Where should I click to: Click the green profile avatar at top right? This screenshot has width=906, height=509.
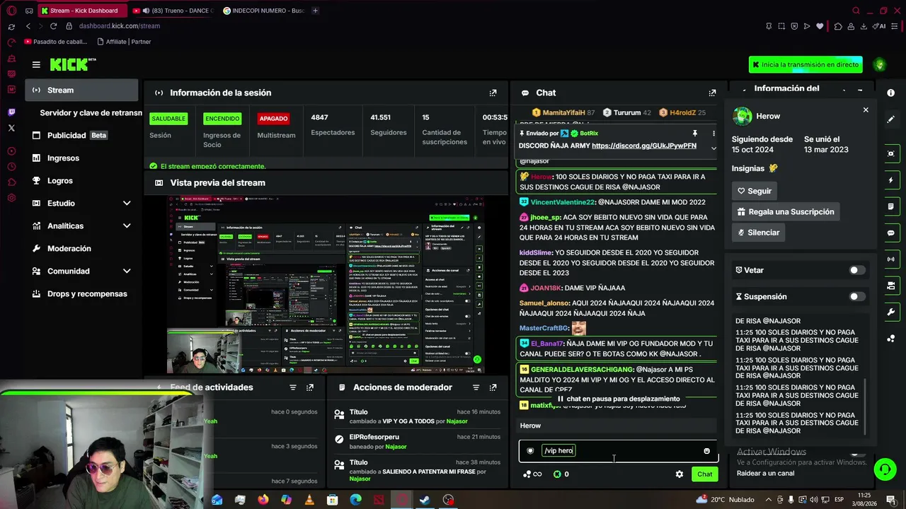click(x=880, y=64)
